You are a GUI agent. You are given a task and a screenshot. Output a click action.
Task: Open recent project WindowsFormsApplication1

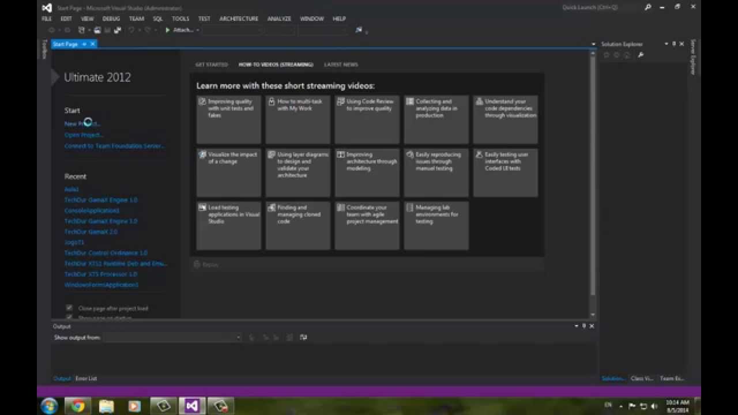(101, 285)
